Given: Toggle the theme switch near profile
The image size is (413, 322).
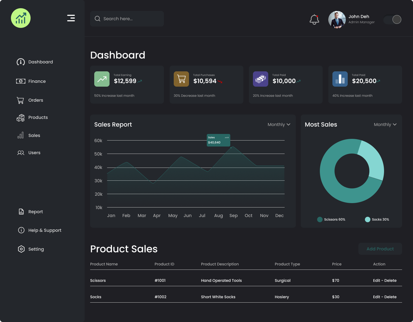Looking at the screenshot, I should tap(393, 19).
